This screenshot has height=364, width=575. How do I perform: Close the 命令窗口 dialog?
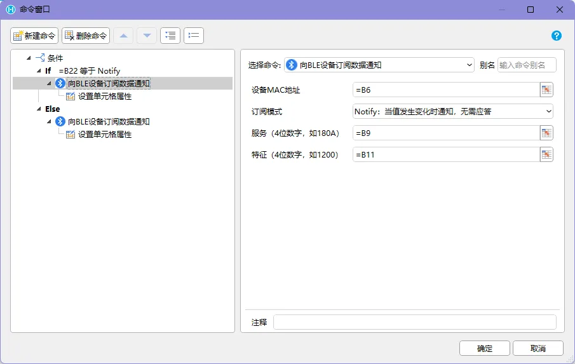[x=560, y=10]
